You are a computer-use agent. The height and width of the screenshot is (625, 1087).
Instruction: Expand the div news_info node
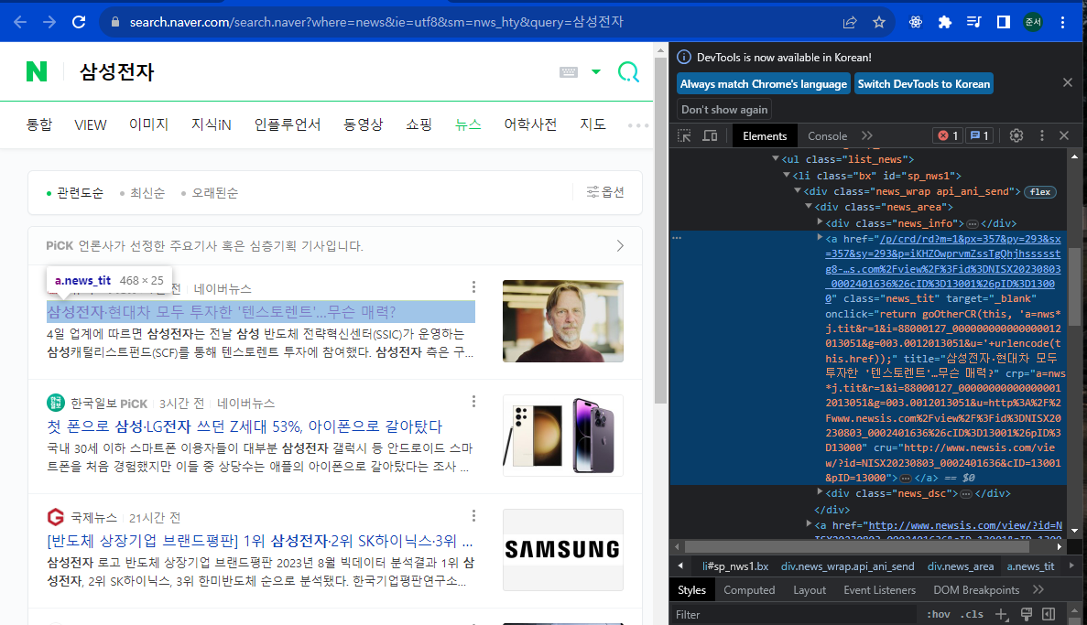(x=821, y=222)
